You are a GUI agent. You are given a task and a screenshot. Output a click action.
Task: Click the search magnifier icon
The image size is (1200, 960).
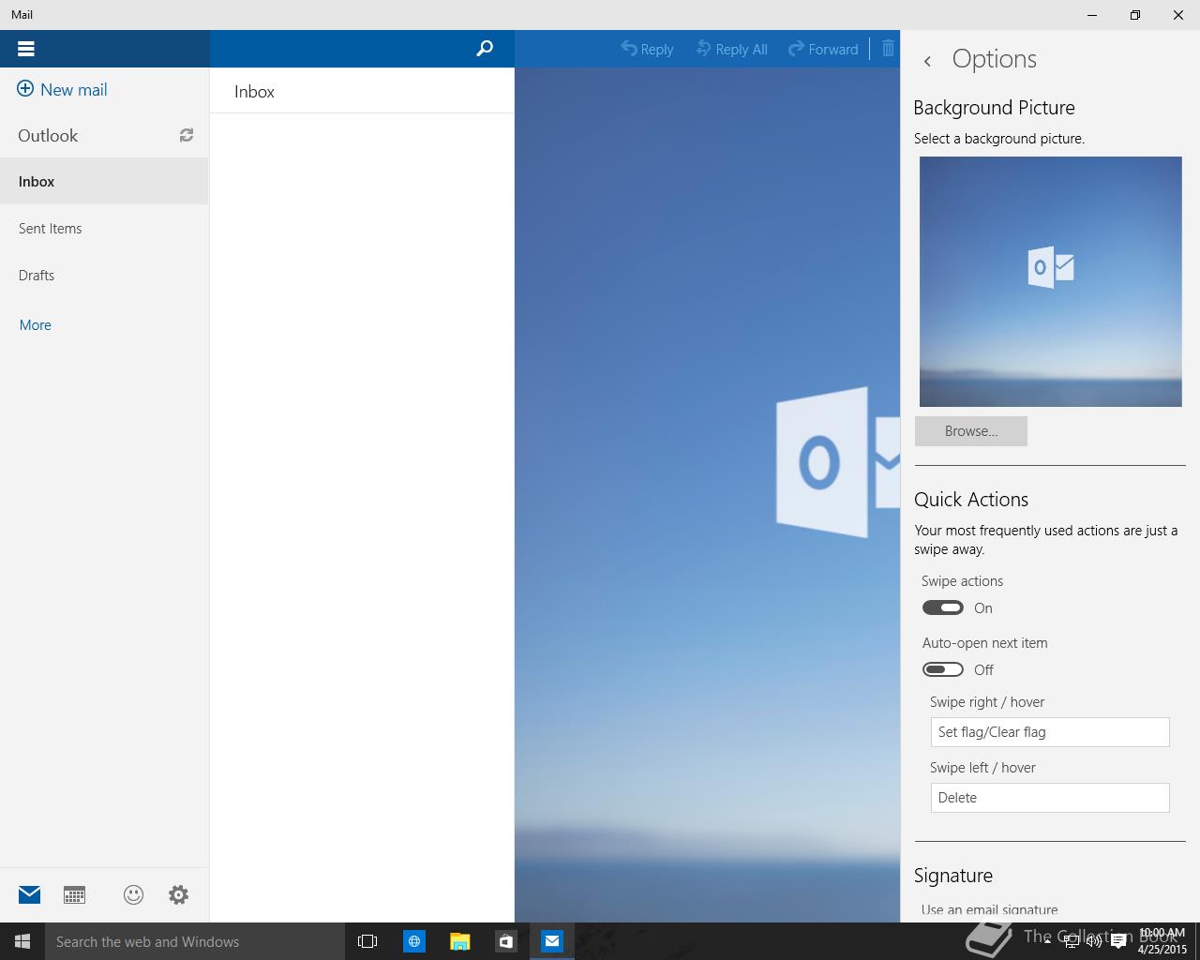point(485,49)
